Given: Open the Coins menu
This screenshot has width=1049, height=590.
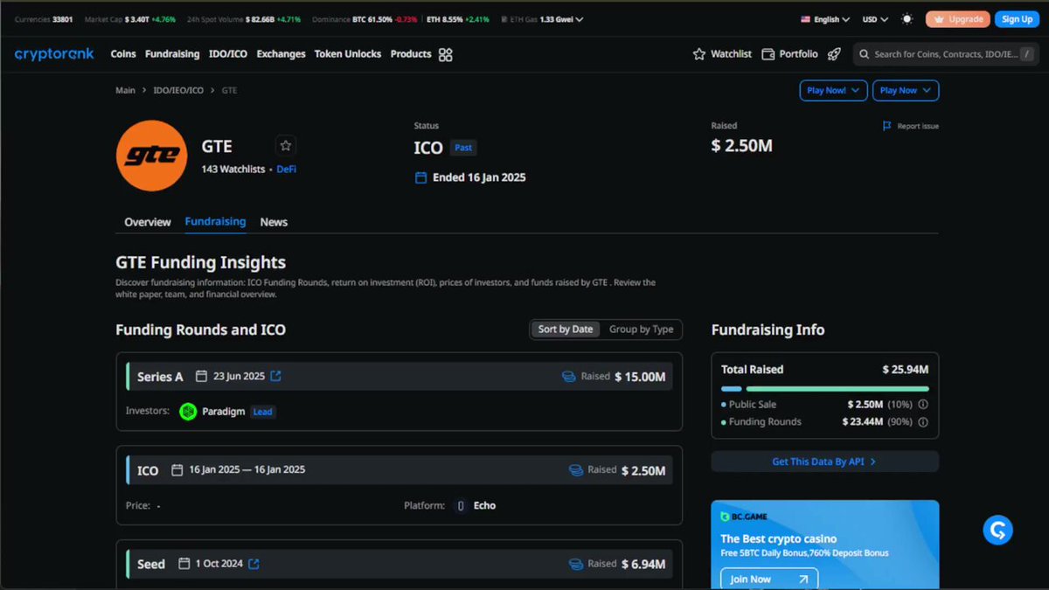Looking at the screenshot, I should 123,54.
